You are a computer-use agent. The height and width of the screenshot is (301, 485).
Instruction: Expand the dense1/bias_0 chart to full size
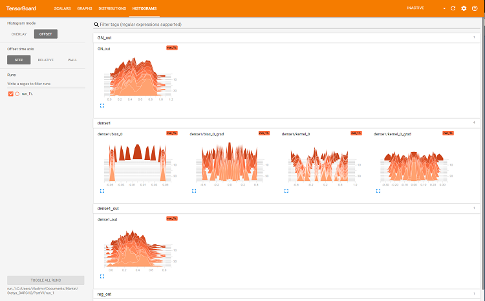(x=102, y=191)
